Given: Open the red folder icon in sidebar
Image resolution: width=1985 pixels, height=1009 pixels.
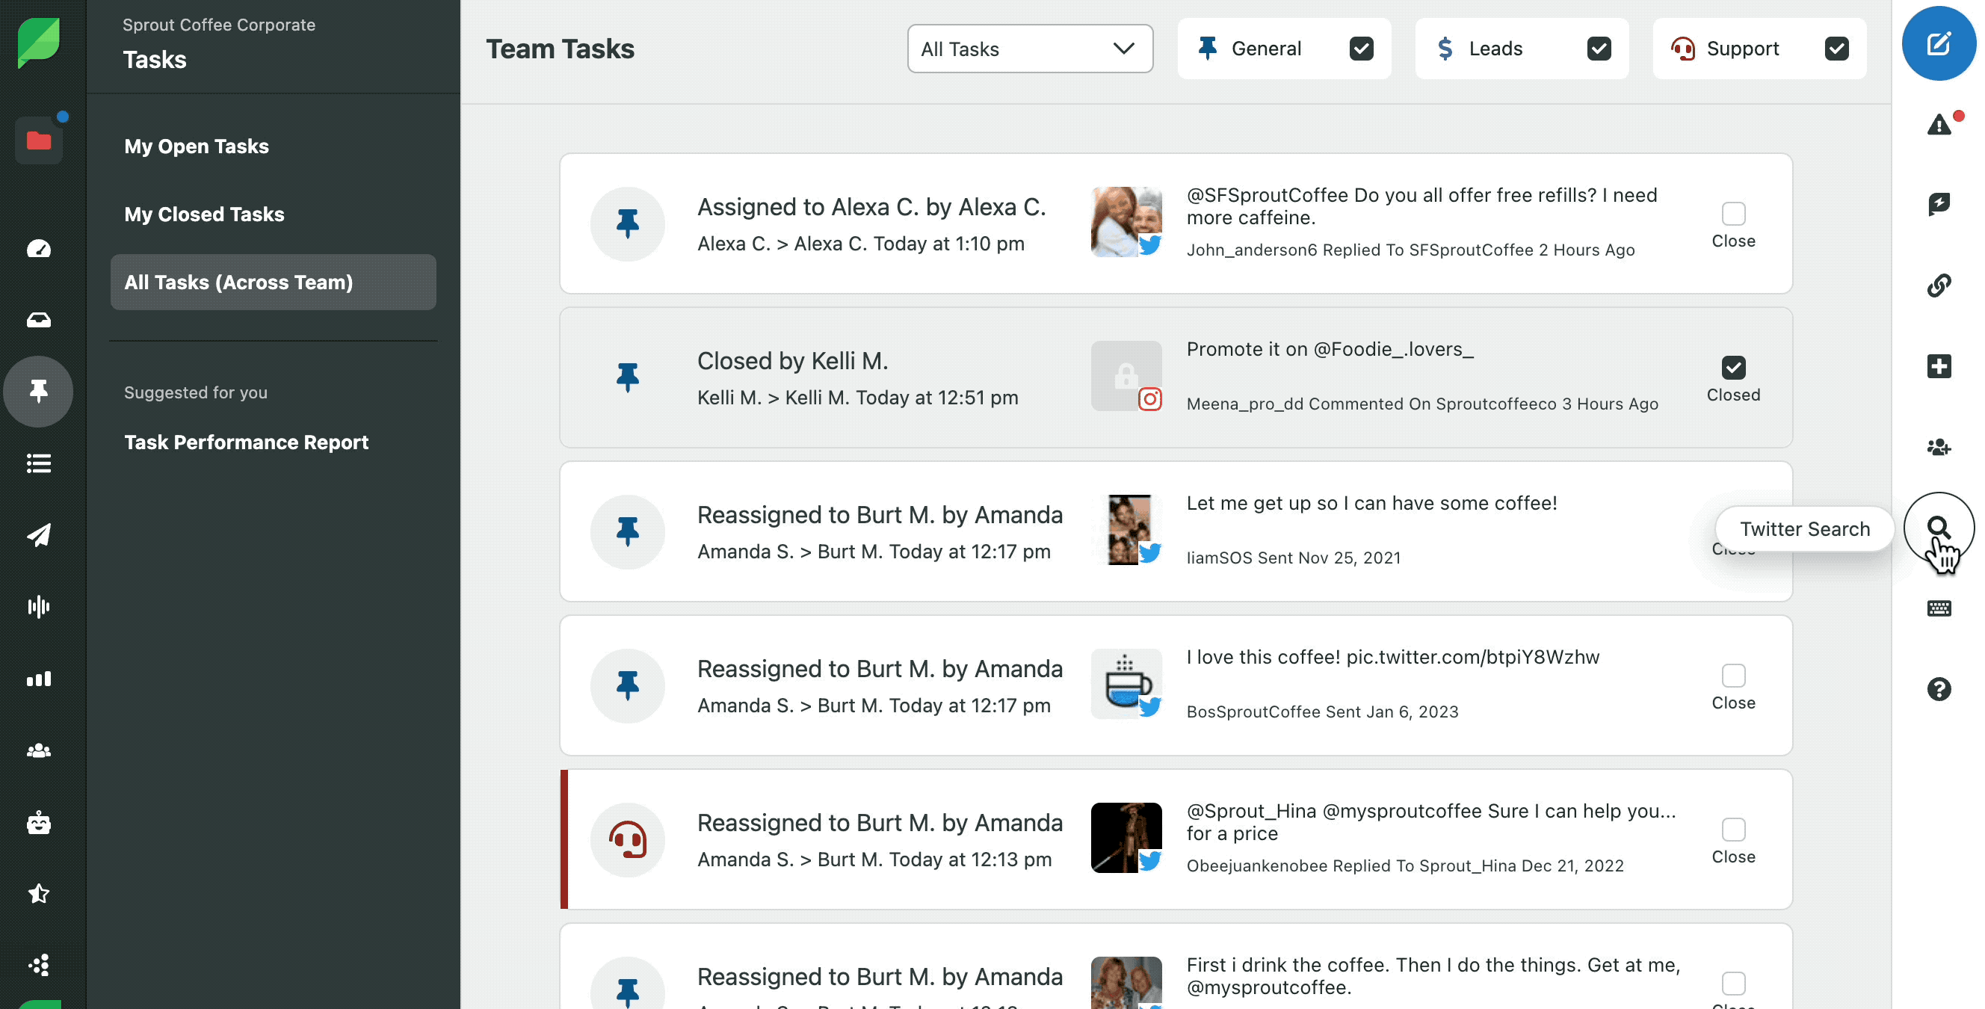Looking at the screenshot, I should 39,141.
